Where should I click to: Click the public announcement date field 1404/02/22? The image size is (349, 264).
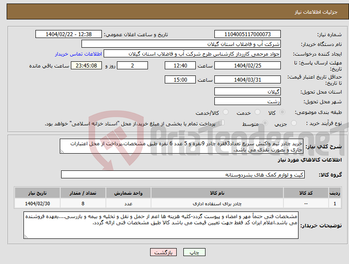click(69, 34)
